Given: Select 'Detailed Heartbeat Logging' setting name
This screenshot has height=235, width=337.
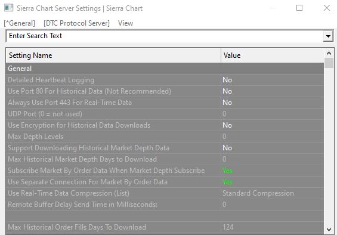Looking at the screenshot, I should 51,80.
